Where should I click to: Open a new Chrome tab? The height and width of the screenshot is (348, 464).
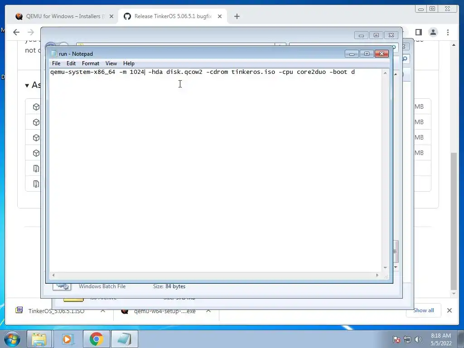click(237, 17)
